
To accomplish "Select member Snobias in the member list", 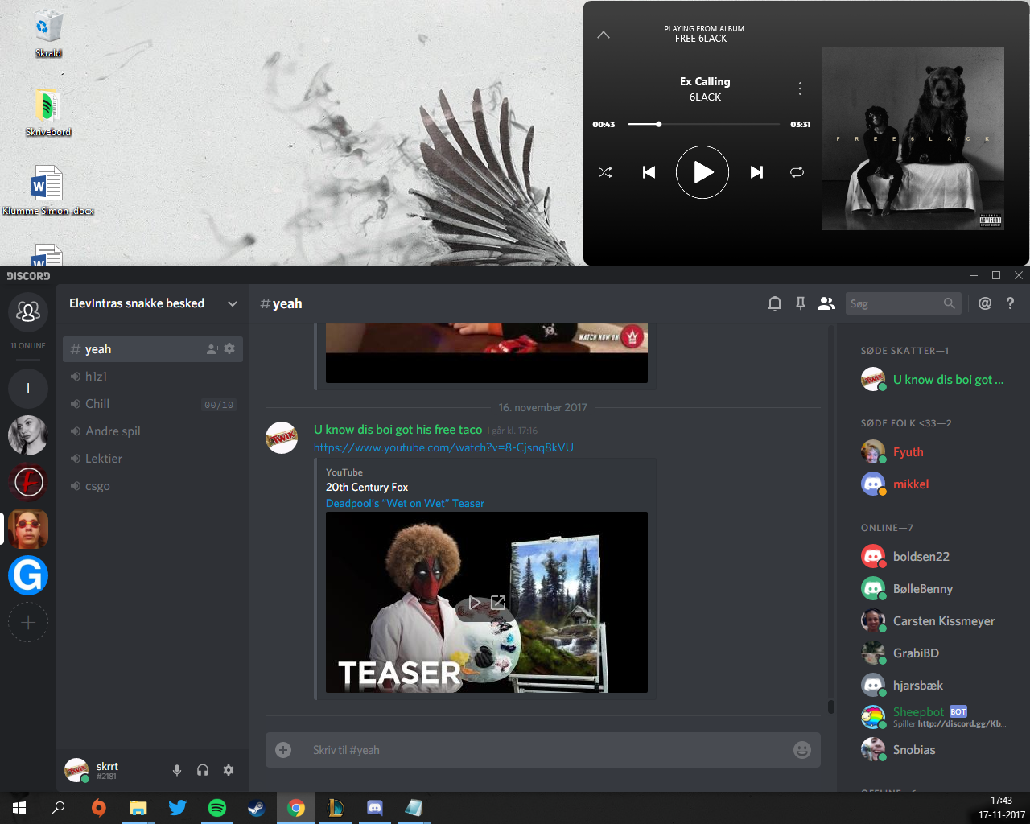I will coord(932,750).
